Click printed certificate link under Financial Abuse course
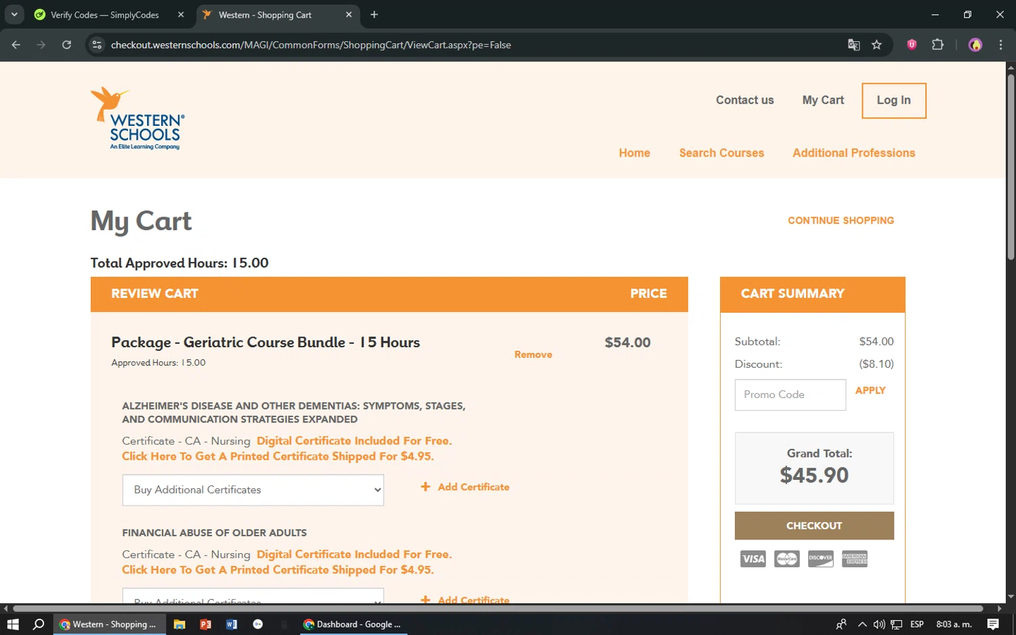1016x635 pixels. (x=278, y=570)
